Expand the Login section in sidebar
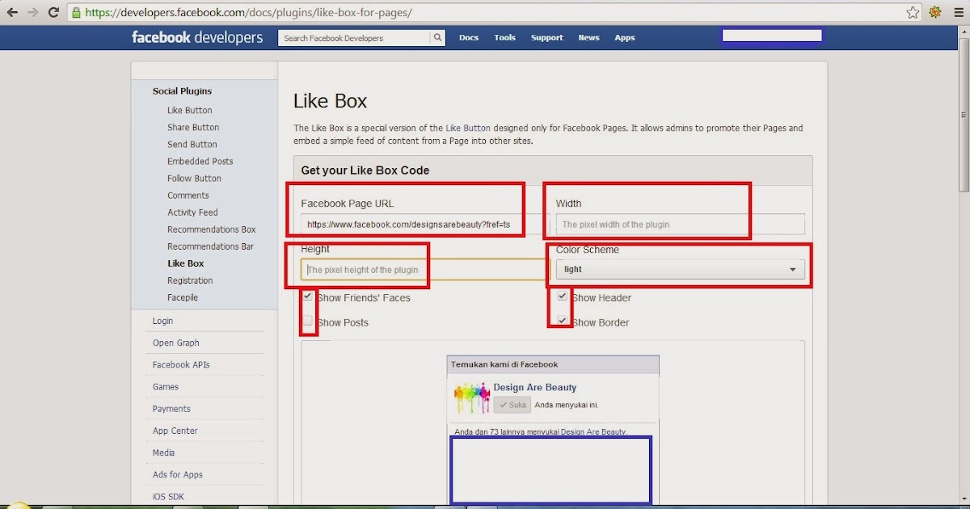The width and height of the screenshot is (970, 509). point(162,320)
